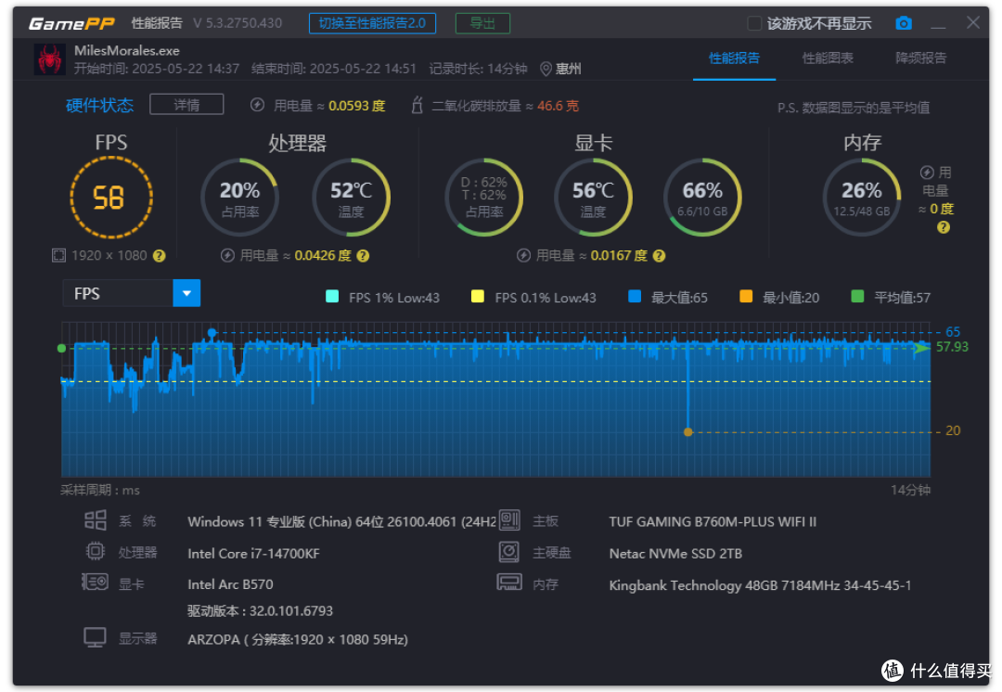Screen dimensions: 1002x692
Task: Open the help icon after 0.0426 度
Action: 363,256
